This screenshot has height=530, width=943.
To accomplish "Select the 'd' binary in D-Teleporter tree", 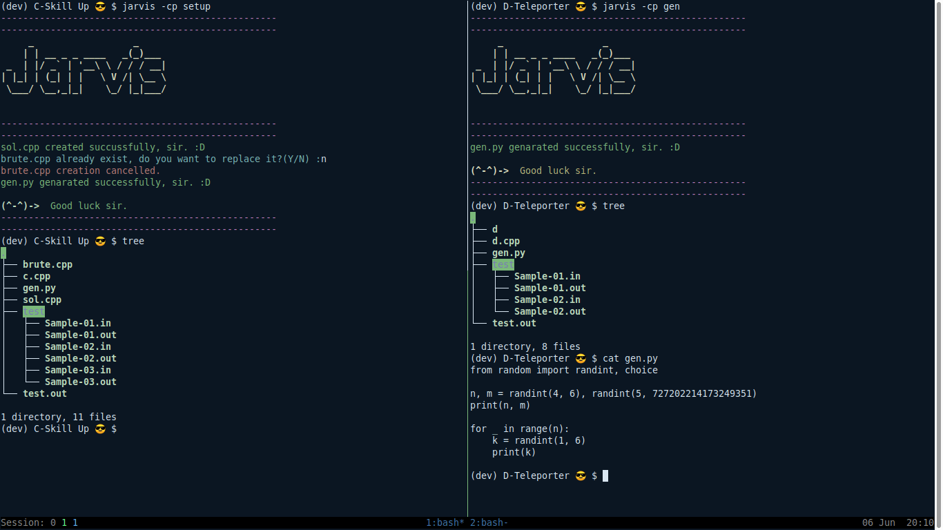I will point(495,229).
